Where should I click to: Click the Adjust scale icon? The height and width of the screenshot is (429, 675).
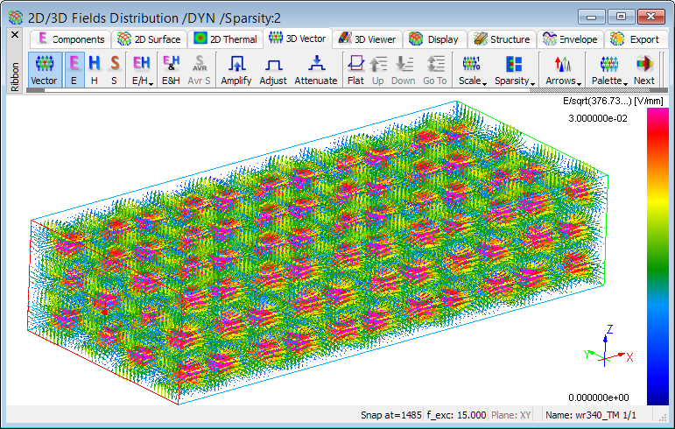273,70
